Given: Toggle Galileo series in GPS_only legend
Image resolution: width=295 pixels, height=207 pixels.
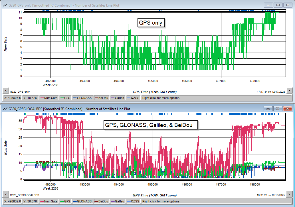Looking at the screenshot, I should click(118, 98).
